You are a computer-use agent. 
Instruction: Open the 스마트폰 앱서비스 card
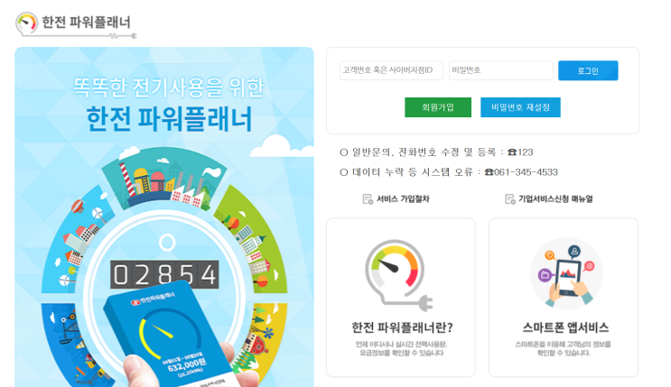(564, 298)
